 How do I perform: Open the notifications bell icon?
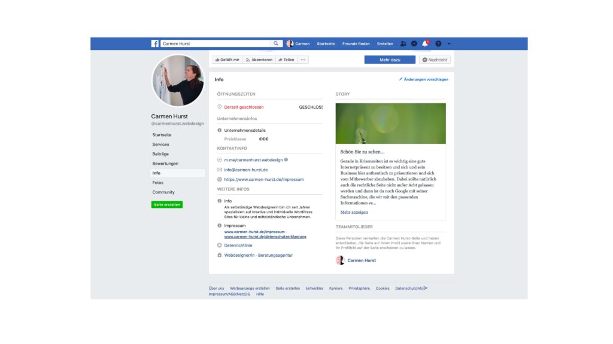click(x=425, y=43)
